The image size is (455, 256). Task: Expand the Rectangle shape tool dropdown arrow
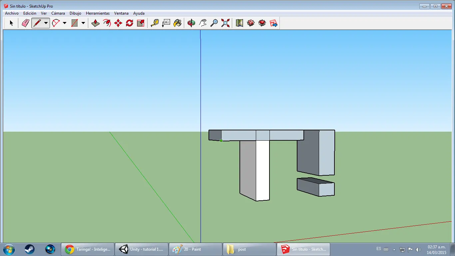tap(83, 23)
